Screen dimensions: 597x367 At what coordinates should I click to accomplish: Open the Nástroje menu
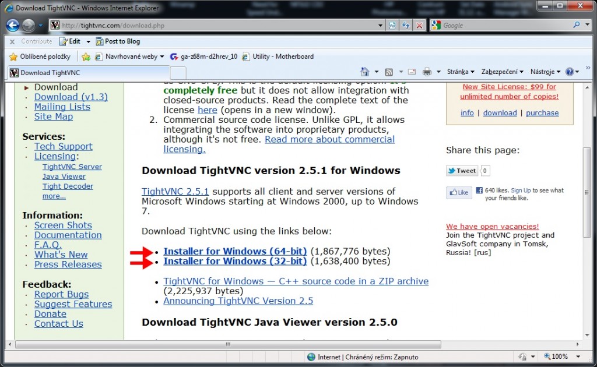545,72
